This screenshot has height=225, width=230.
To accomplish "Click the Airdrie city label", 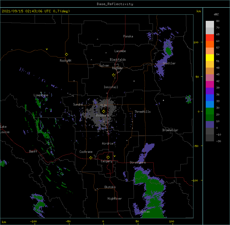I will (108, 143).
